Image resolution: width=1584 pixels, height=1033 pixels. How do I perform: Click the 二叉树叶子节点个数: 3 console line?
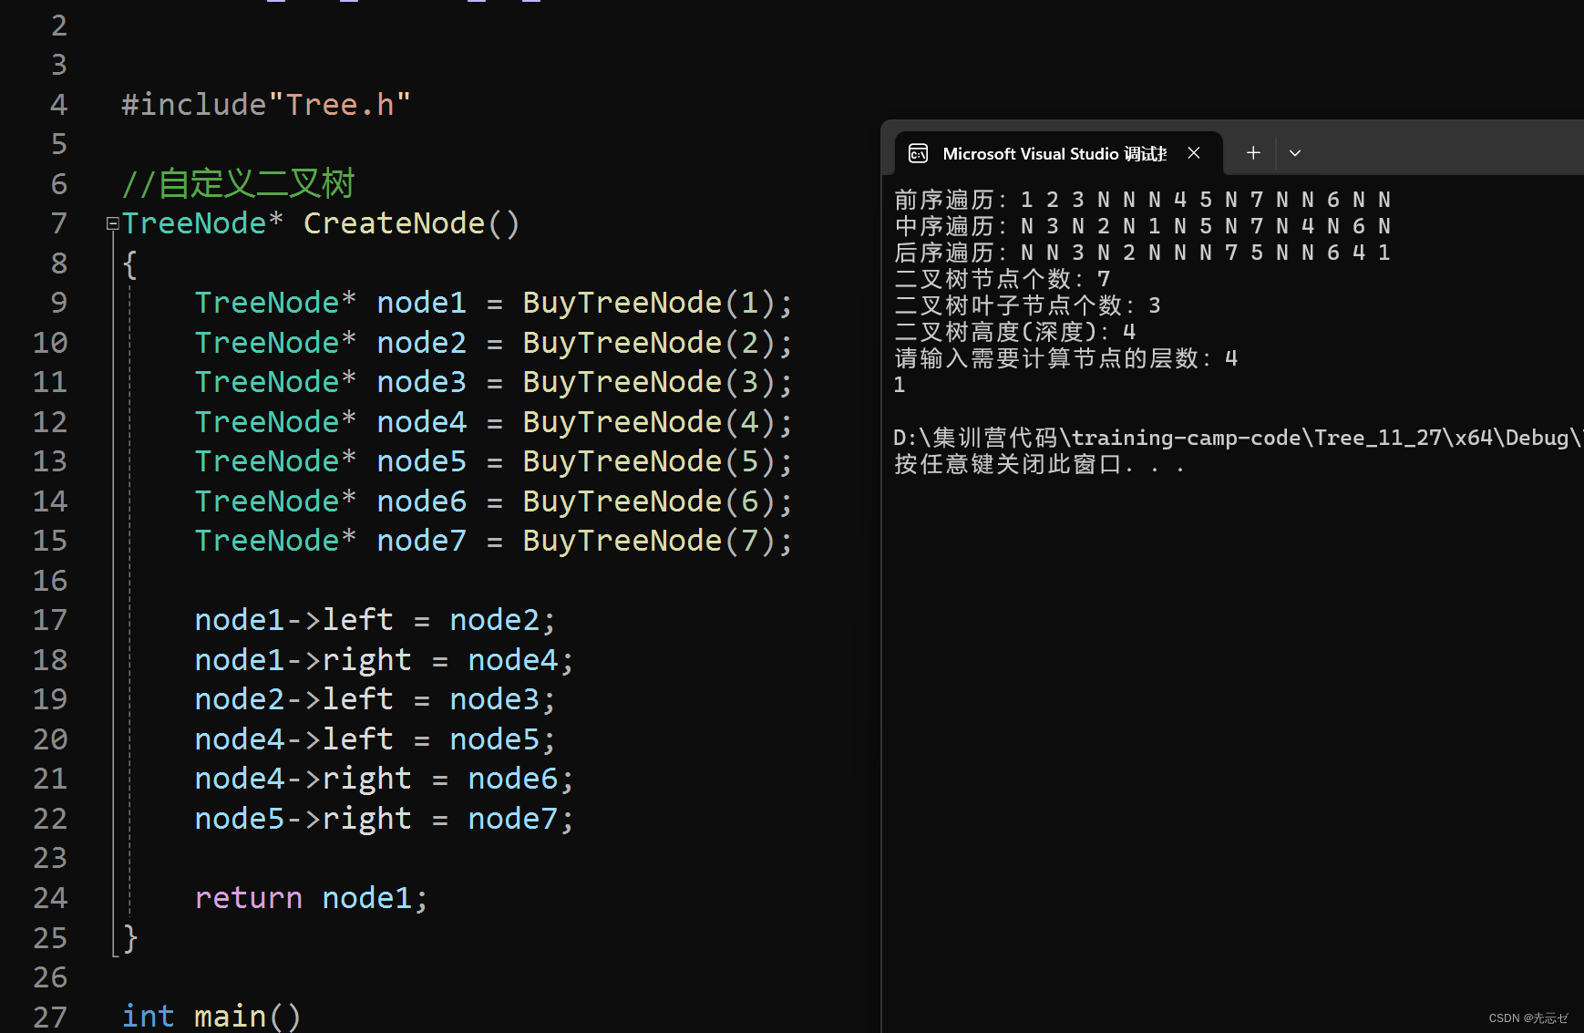pyautogui.click(x=1028, y=305)
